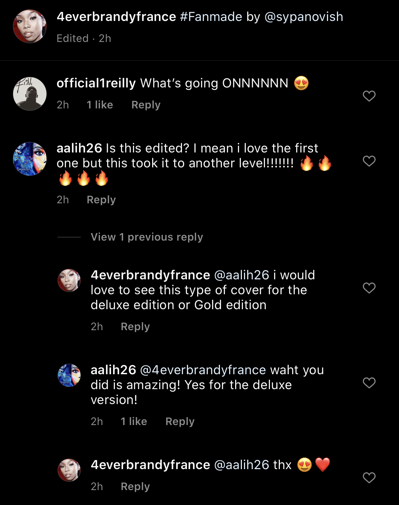Open aalih26's avatar on the top-level comment
This screenshot has height=505, width=399.
(30, 159)
